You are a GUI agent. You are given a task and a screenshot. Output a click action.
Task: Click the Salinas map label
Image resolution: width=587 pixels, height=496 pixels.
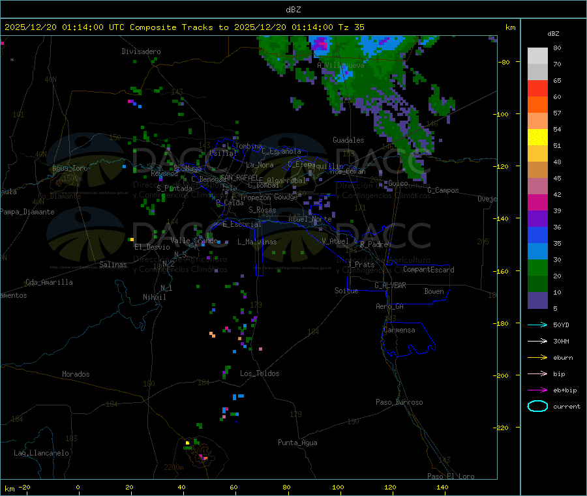click(113, 265)
